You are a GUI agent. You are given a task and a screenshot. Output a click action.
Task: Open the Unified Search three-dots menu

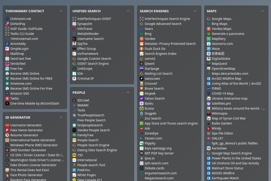[x=128, y=11]
